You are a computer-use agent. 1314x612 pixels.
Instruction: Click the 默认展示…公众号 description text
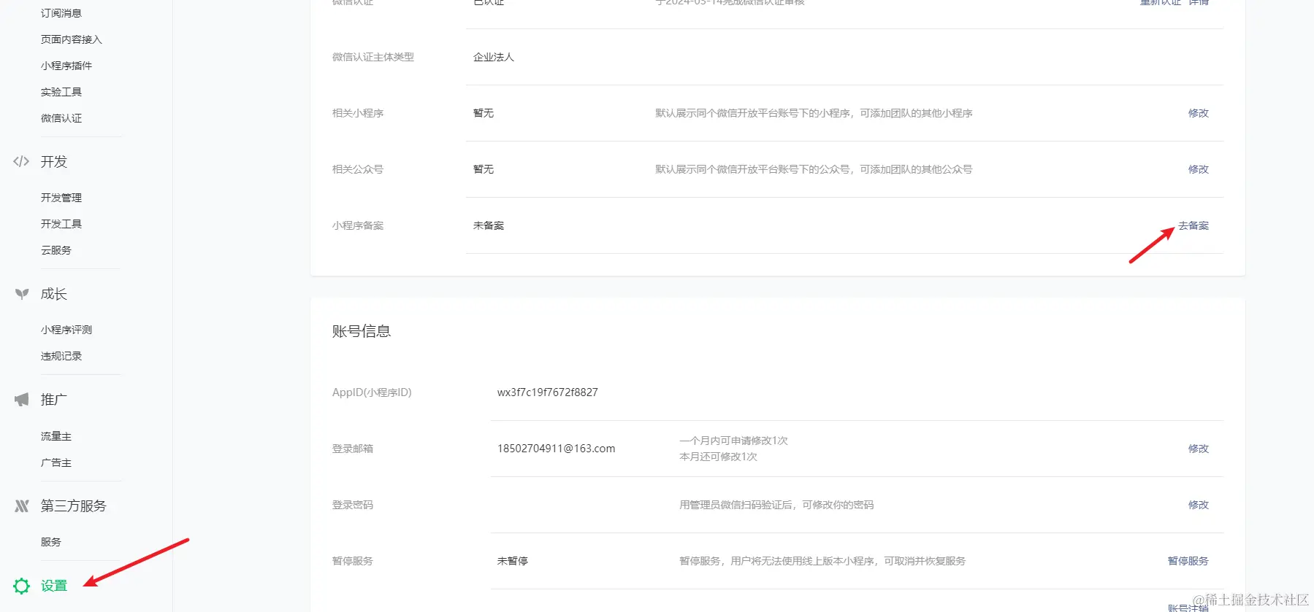814,169
